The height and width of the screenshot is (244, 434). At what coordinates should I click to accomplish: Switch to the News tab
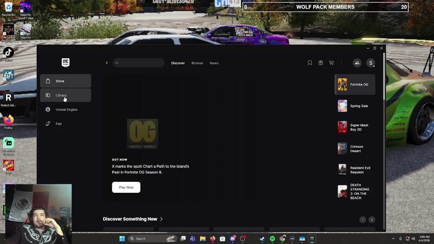click(x=214, y=63)
